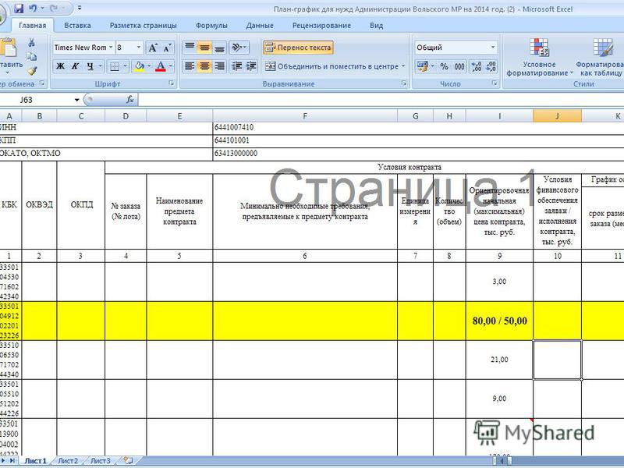Open Форматировать как таблицу gallery
The image size is (624, 468).
600,58
